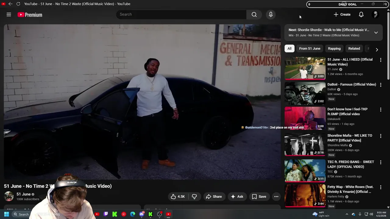This screenshot has height=219, width=390.
Task: Click the Ask button
Action: (x=237, y=196)
